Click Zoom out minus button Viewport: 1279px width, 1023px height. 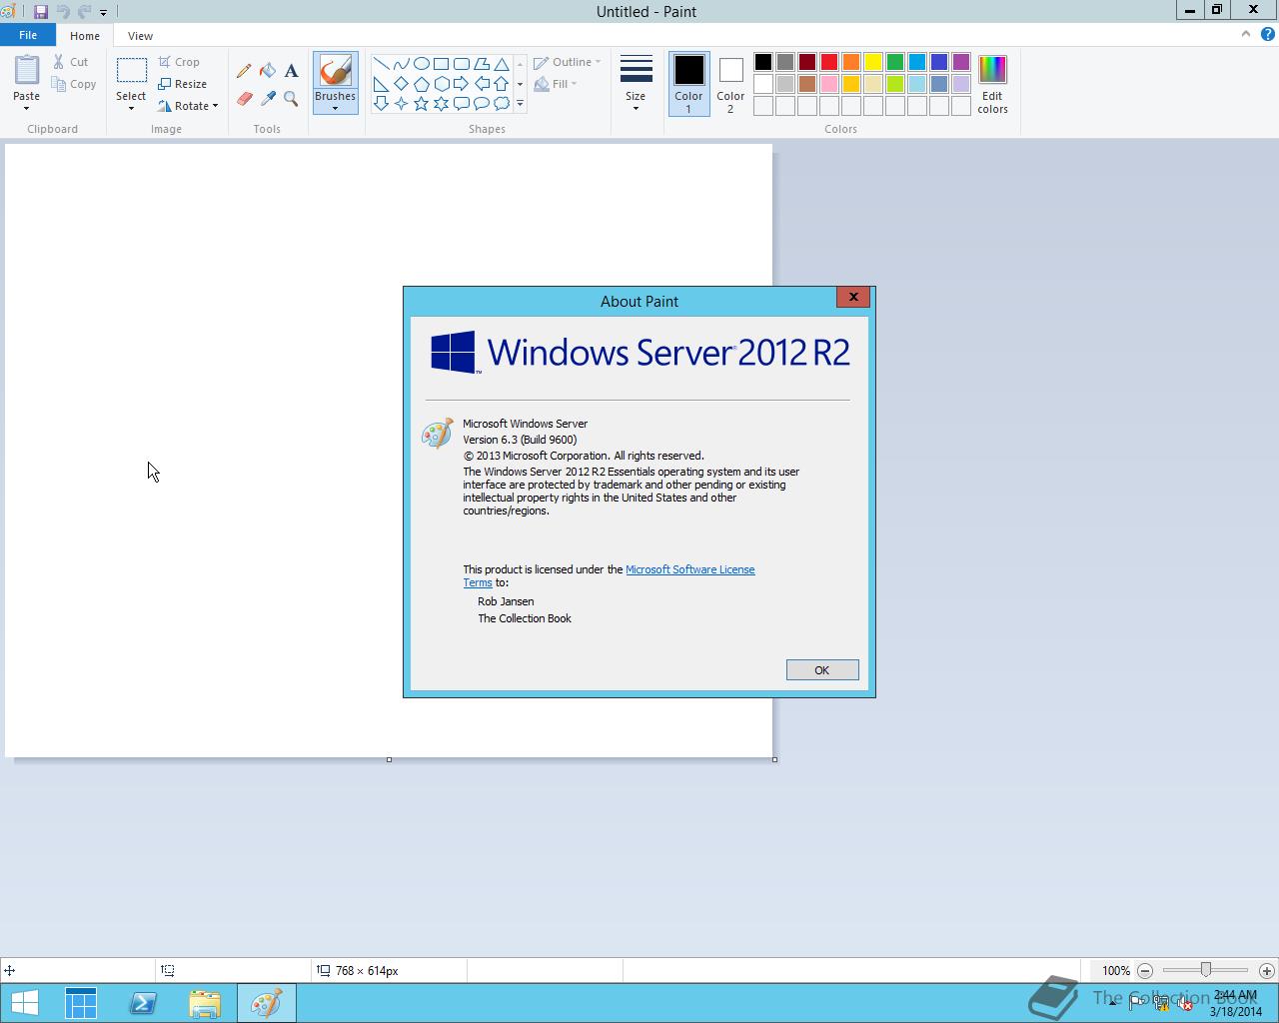point(1145,970)
